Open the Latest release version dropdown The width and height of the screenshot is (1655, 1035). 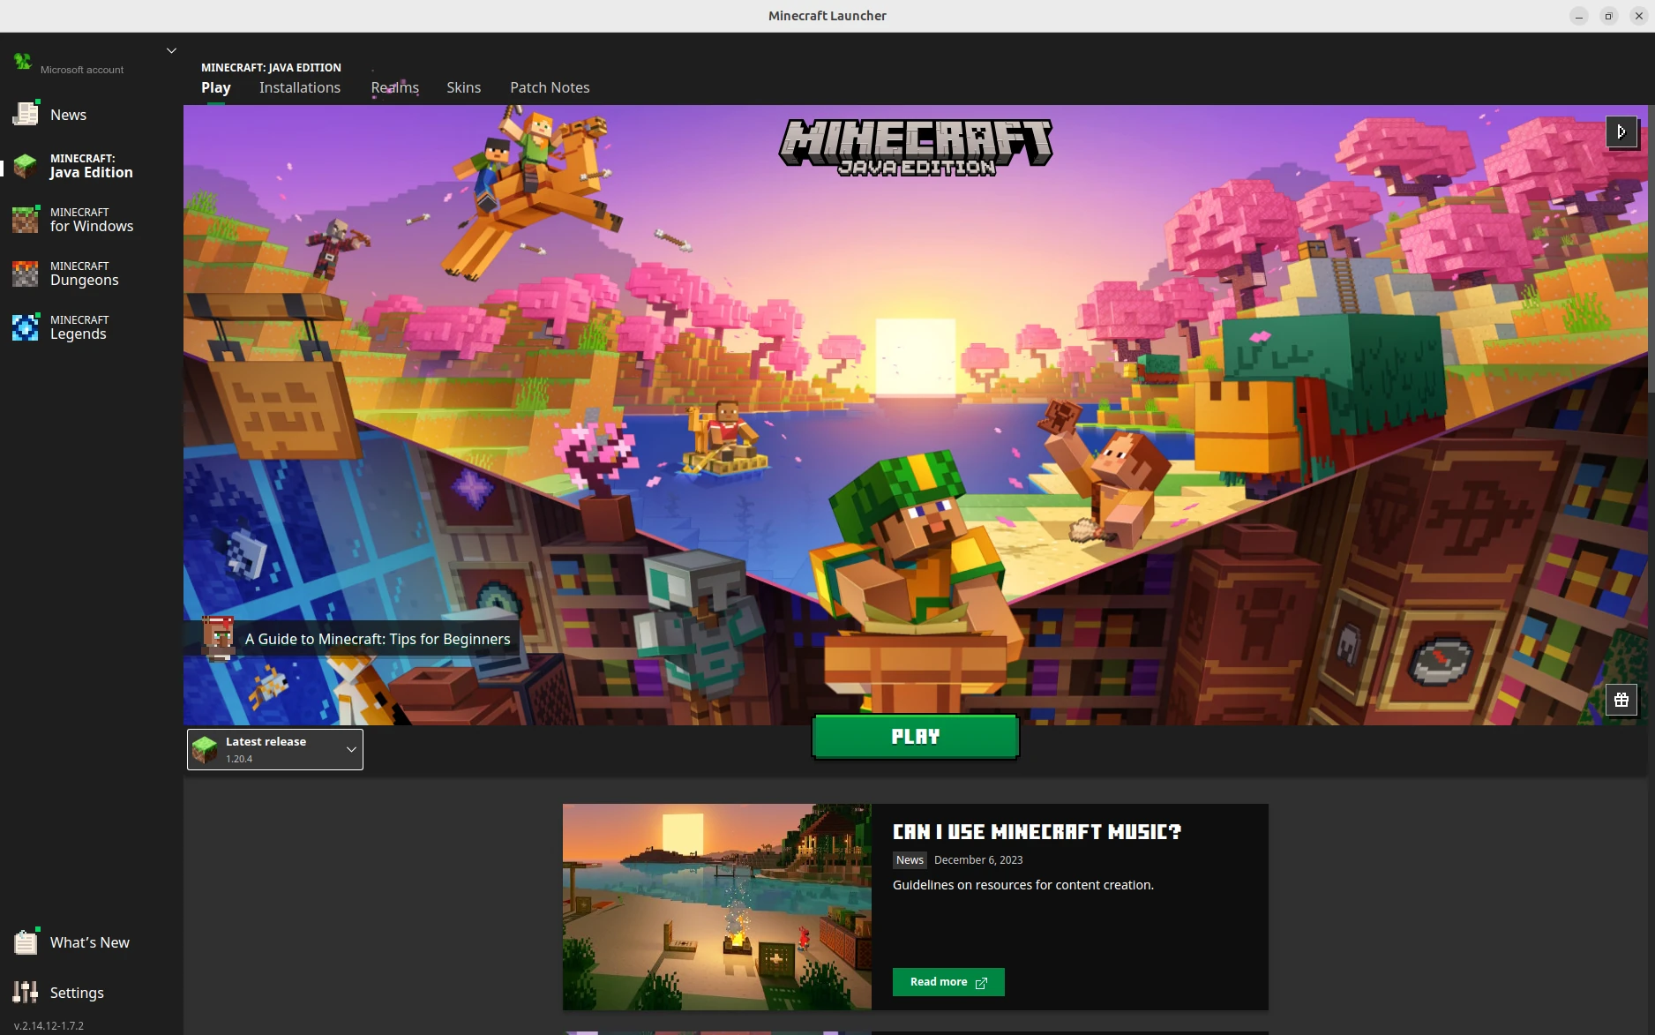pos(275,749)
